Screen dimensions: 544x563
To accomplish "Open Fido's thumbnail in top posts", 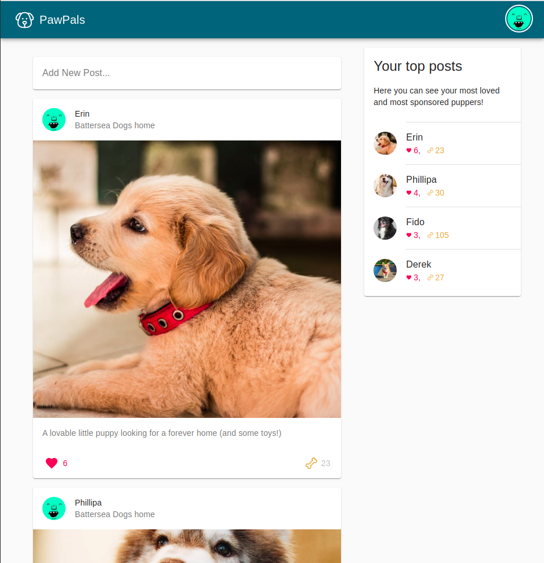I will tap(385, 228).
